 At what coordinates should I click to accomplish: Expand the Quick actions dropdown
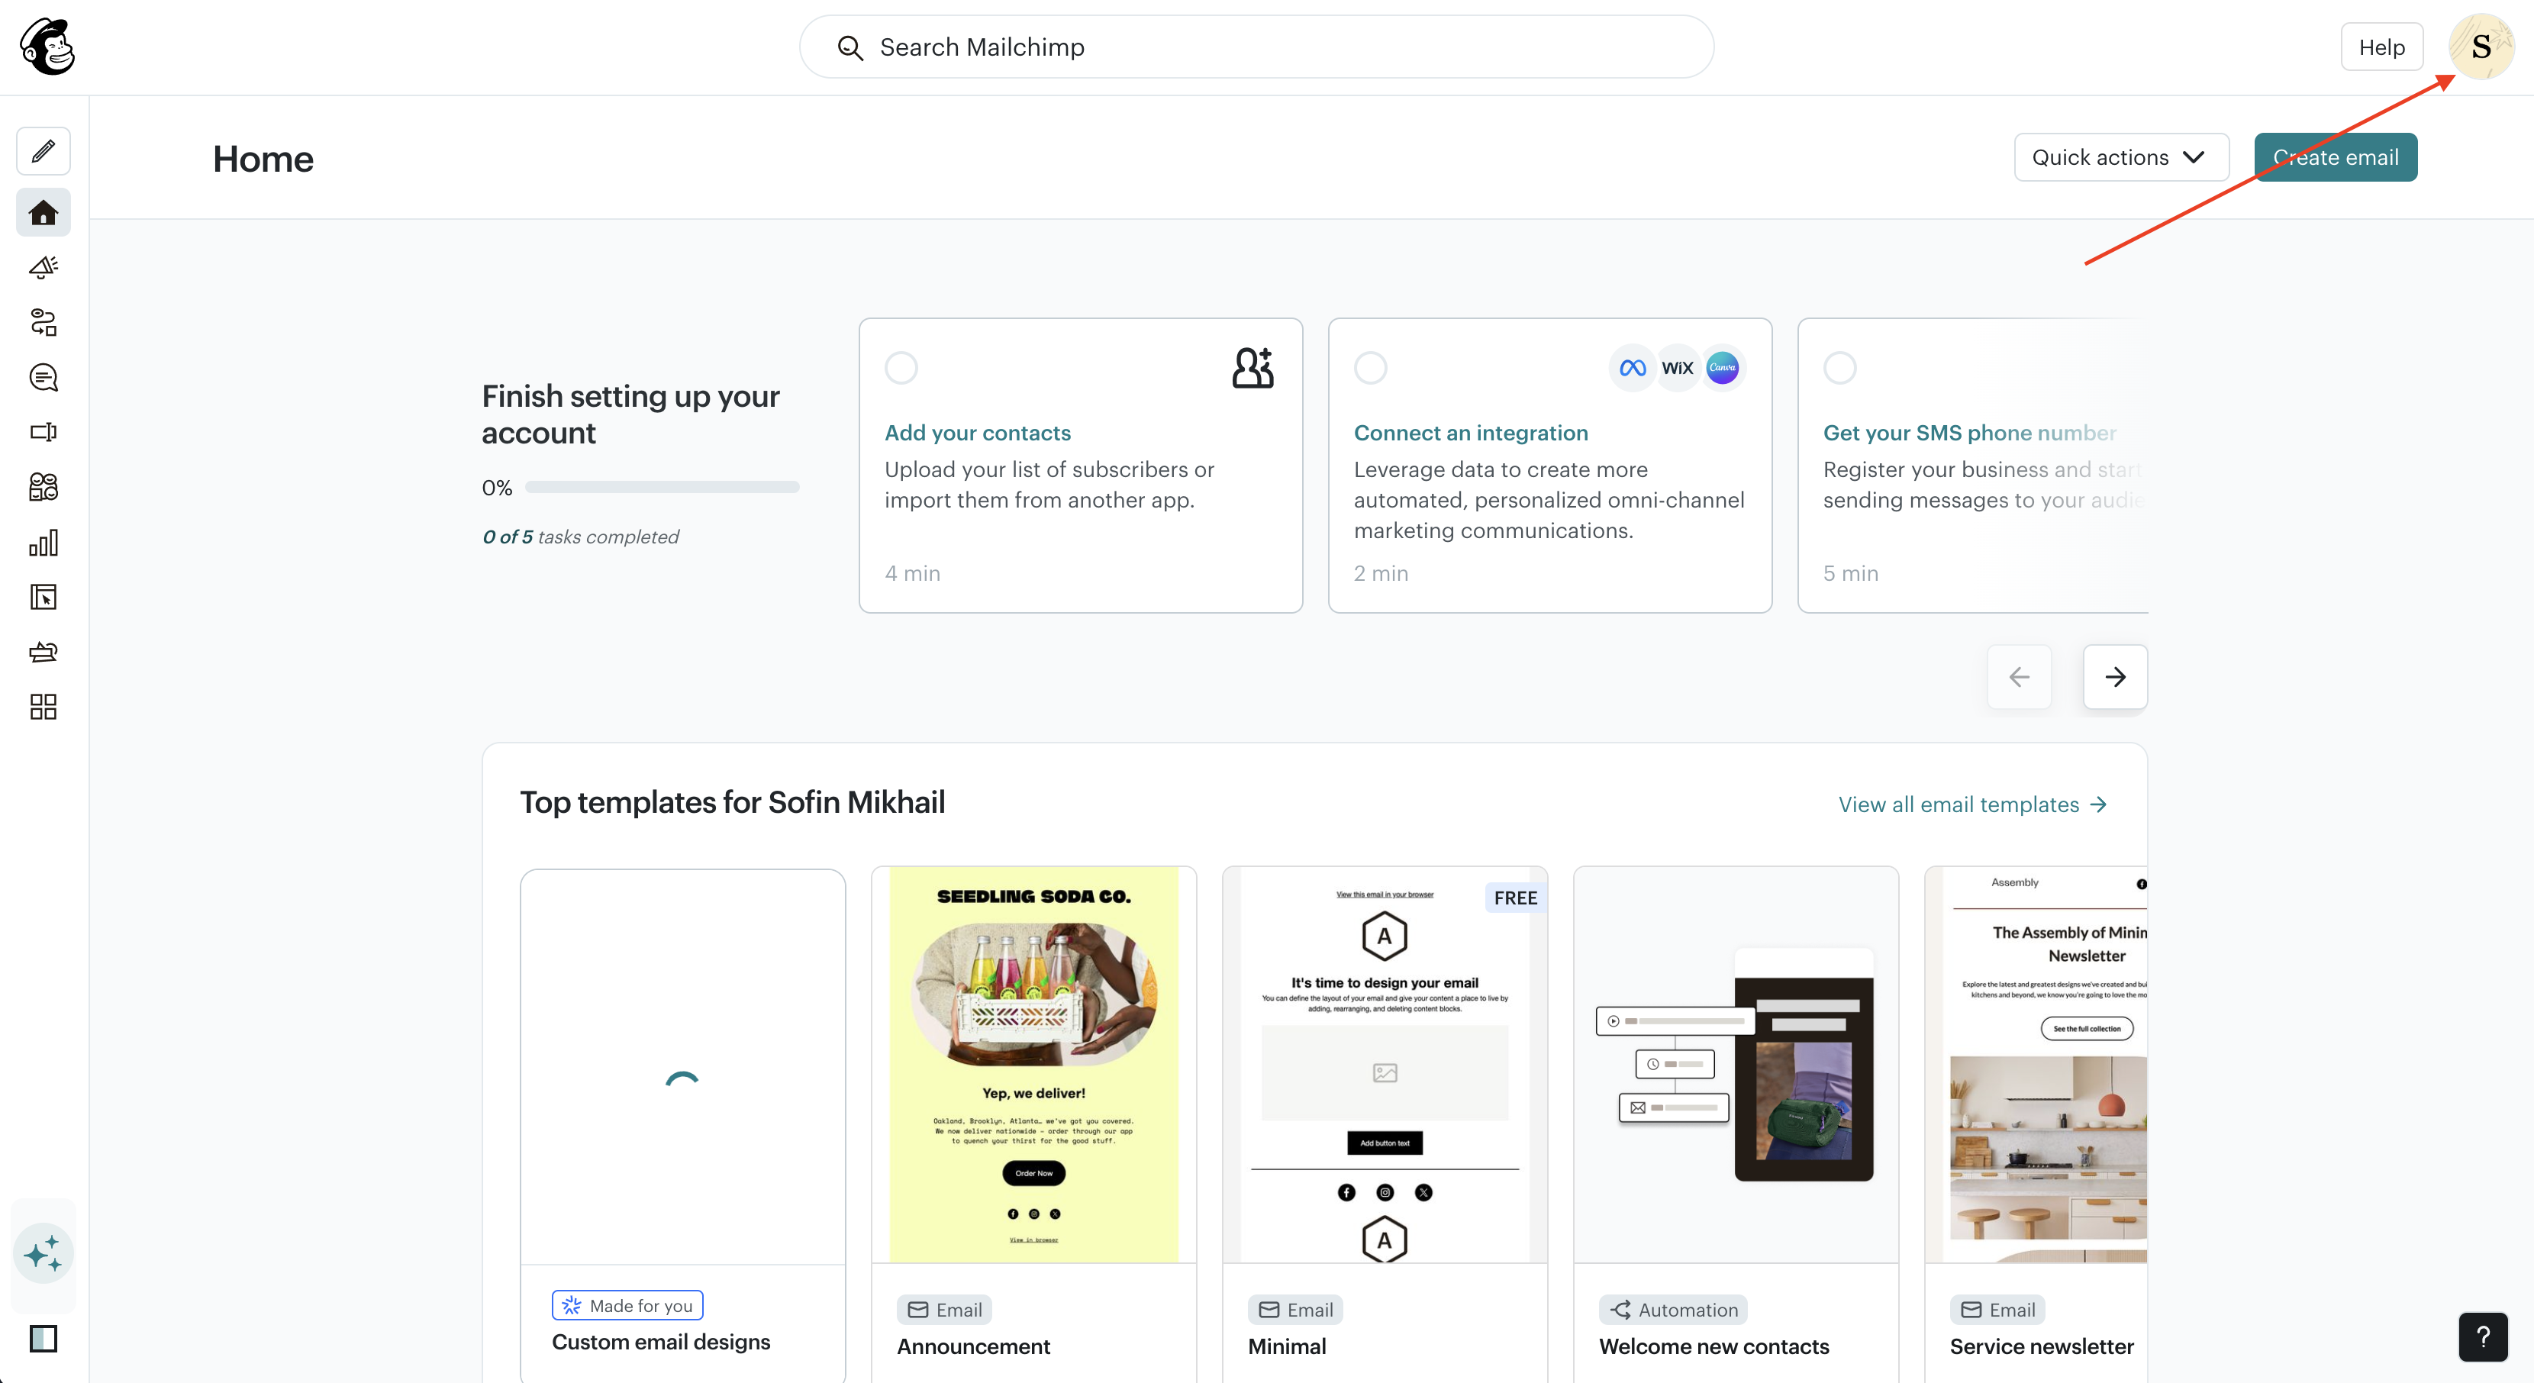(2121, 157)
